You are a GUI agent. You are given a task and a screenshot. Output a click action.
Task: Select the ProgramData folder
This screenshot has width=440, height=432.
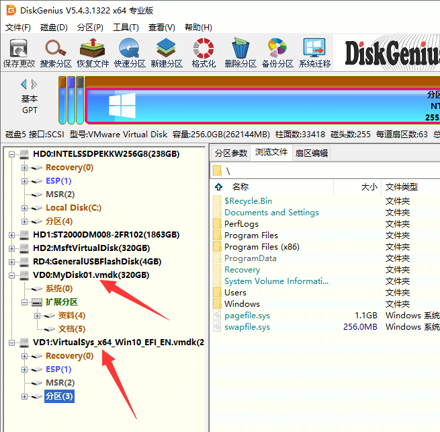click(x=251, y=258)
